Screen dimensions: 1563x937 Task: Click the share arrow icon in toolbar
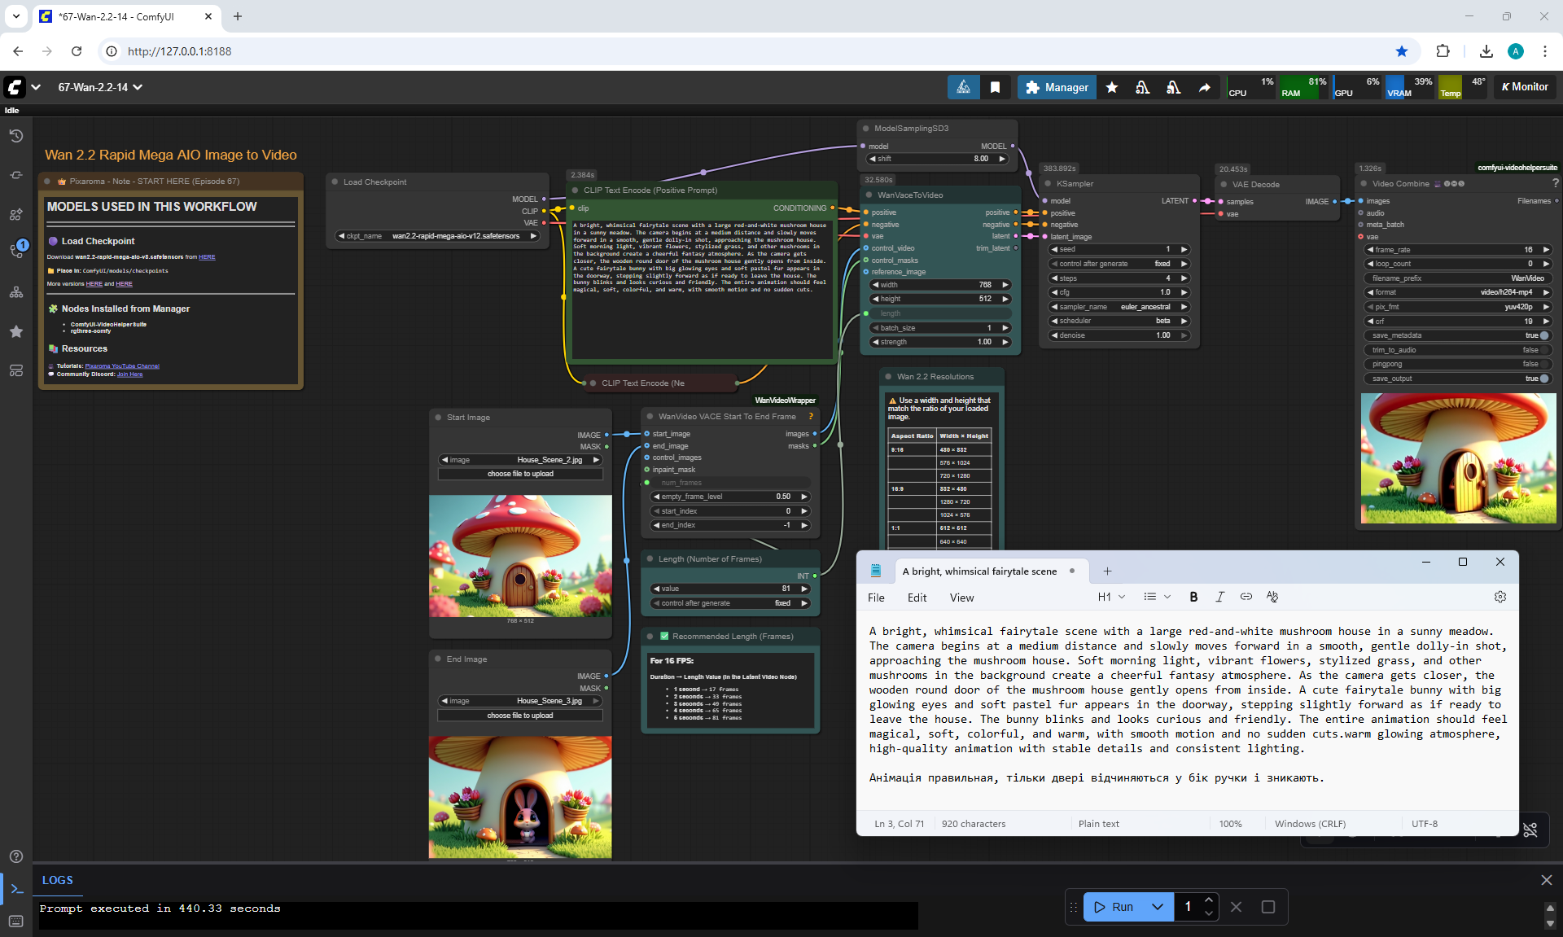pos(1204,87)
